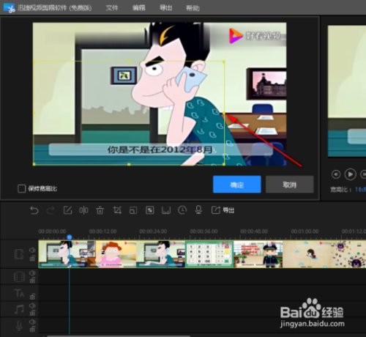The image size is (366, 337).
Task: Click the text track TA icon
Action: tap(19, 293)
